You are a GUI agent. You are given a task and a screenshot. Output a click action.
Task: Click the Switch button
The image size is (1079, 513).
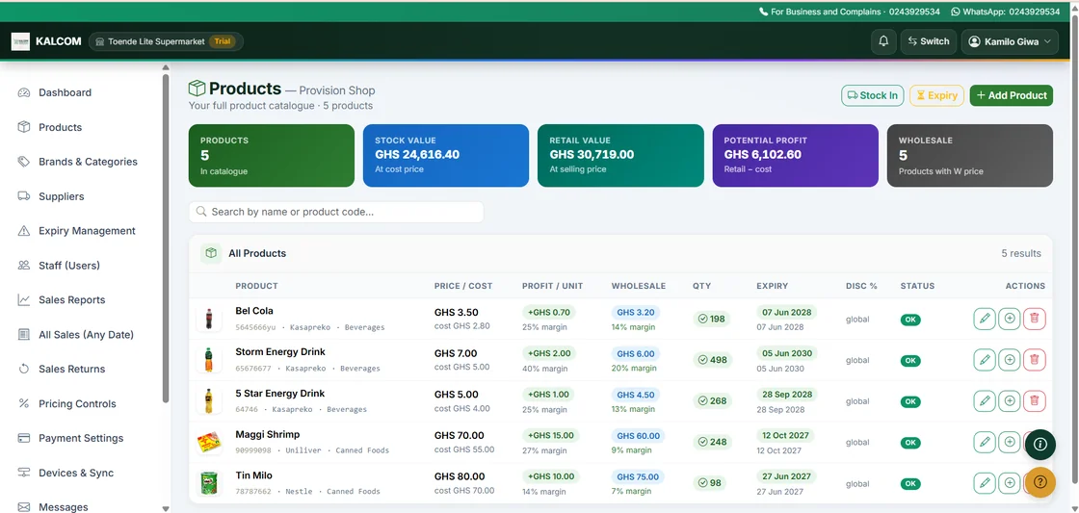click(x=929, y=41)
